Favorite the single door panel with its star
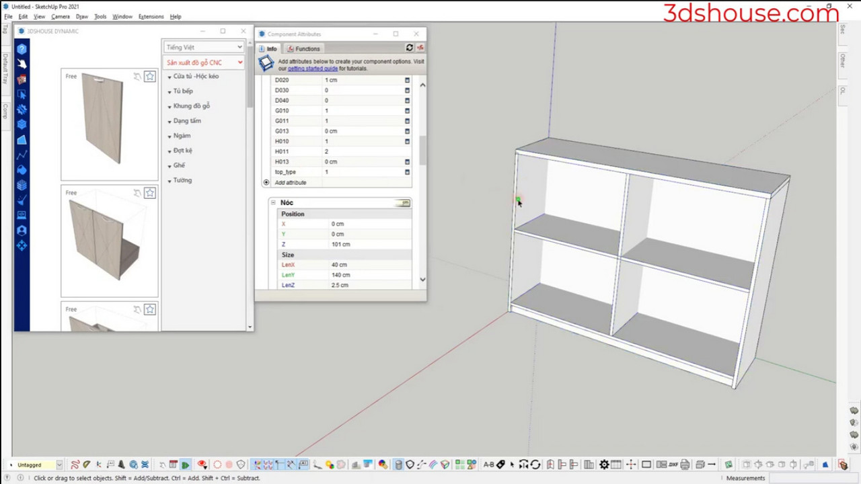The image size is (861, 484). [x=150, y=77]
